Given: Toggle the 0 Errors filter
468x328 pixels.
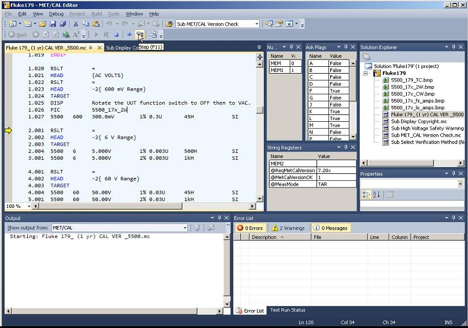Looking at the screenshot, I should [250, 228].
